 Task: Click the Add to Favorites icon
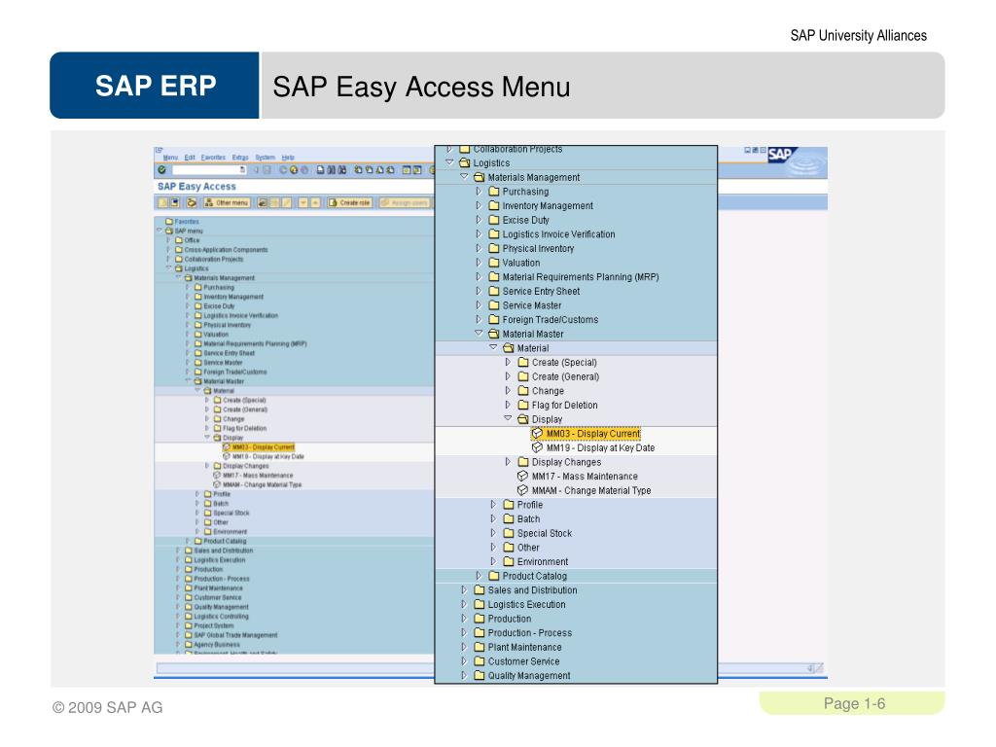pos(263,202)
